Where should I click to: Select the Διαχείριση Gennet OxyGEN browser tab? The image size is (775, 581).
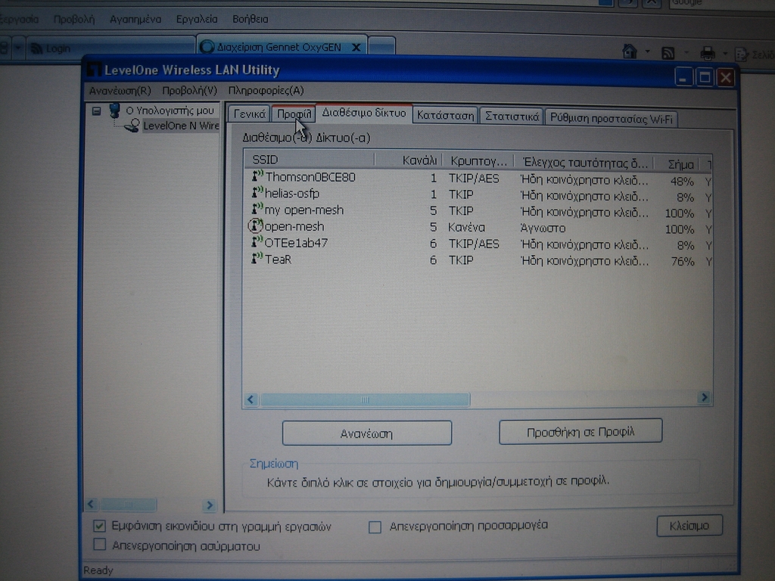tap(282, 46)
